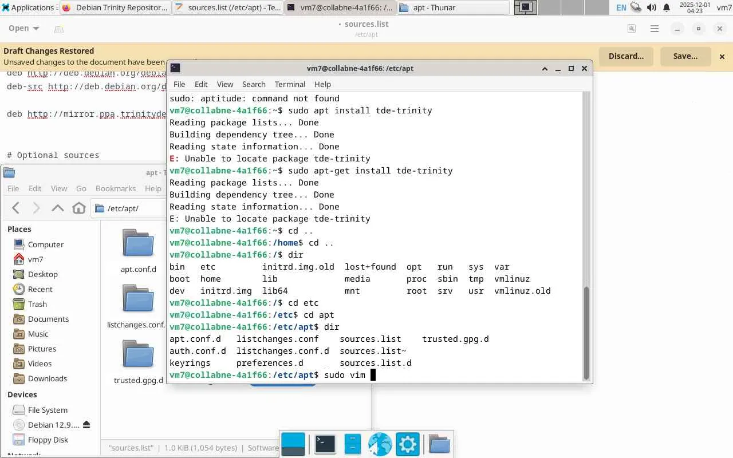Switch to apt - Thunar taskbar button

click(453, 7)
